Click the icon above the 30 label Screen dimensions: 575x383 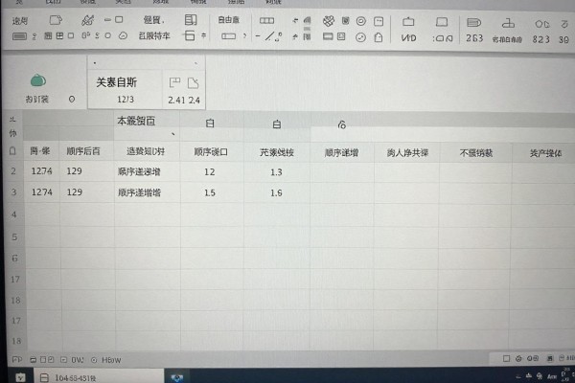[564, 24]
